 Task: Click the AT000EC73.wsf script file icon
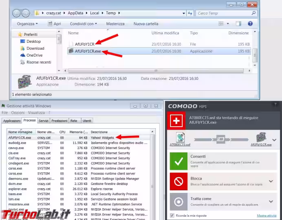pos(181,138)
